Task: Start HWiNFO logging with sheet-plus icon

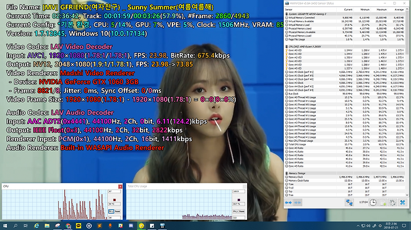Action: pos(383,203)
